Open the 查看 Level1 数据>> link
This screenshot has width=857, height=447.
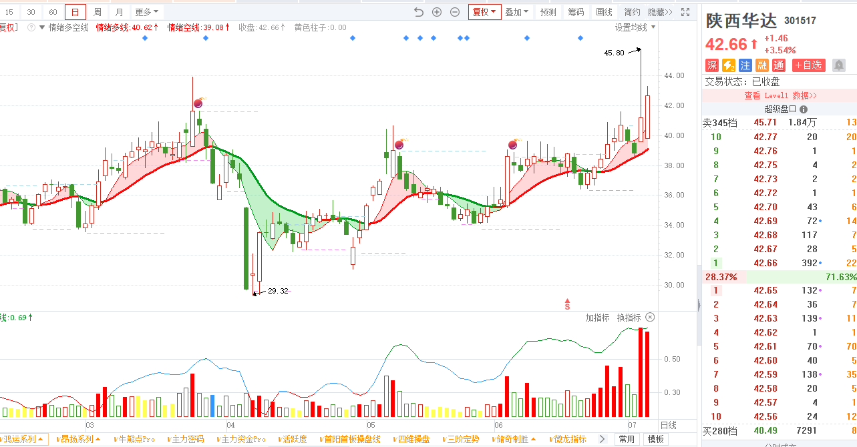pyautogui.click(x=781, y=95)
